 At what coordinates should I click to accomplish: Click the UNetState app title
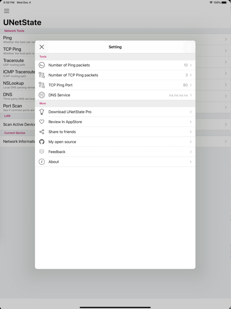22,22
